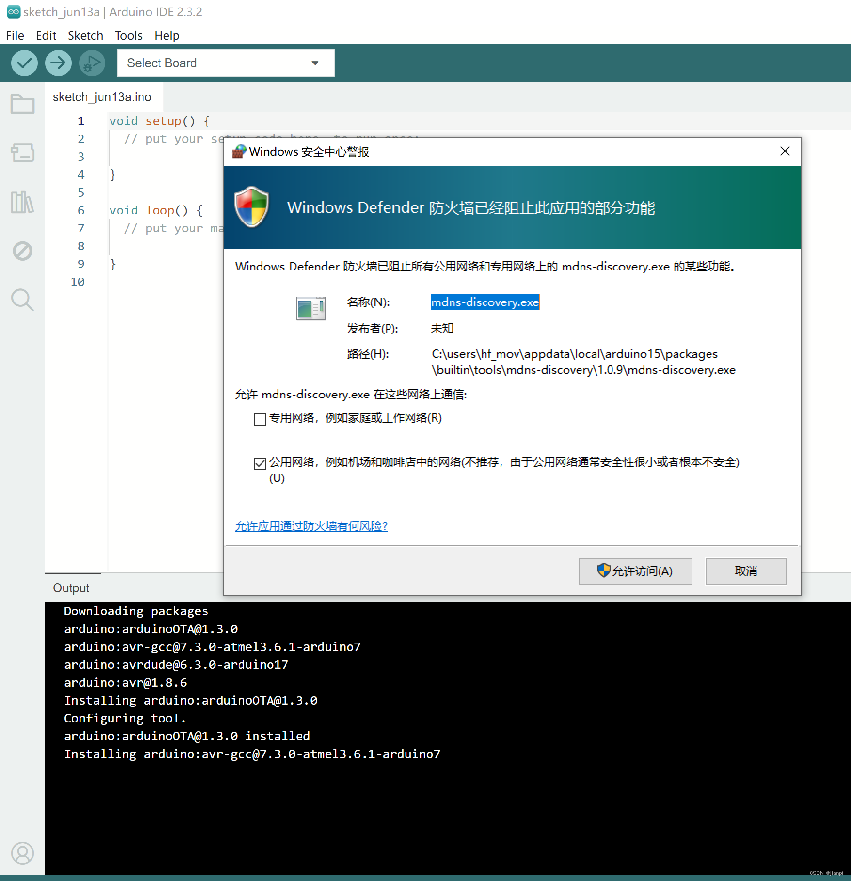
Task: Open the Edit menu
Action: click(x=46, y=35)
